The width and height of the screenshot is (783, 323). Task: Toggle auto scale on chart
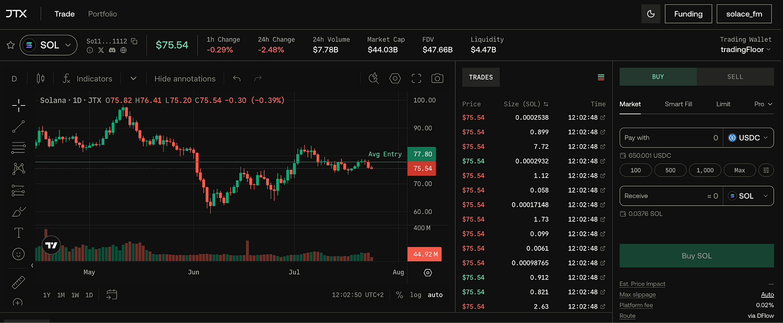pyautogui.click(x=435, y=295)
